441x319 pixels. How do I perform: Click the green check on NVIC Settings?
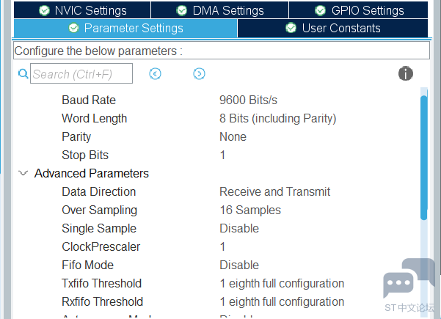(44, 10)
